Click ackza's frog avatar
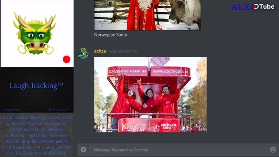This screenshot has width=279, height=157. pyautogui.click(x=83, y=53)
